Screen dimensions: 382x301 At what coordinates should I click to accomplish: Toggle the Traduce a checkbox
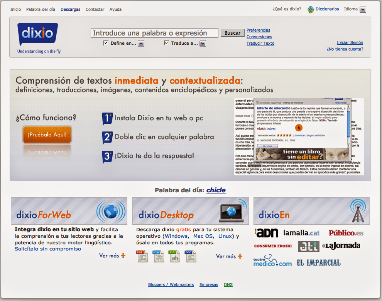[x=166, y=43]
